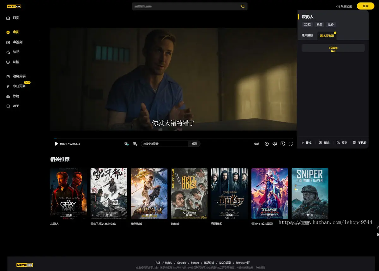Click the 2022 year tag
Viewport: 379px width, 271px height.
coord(307,25)
